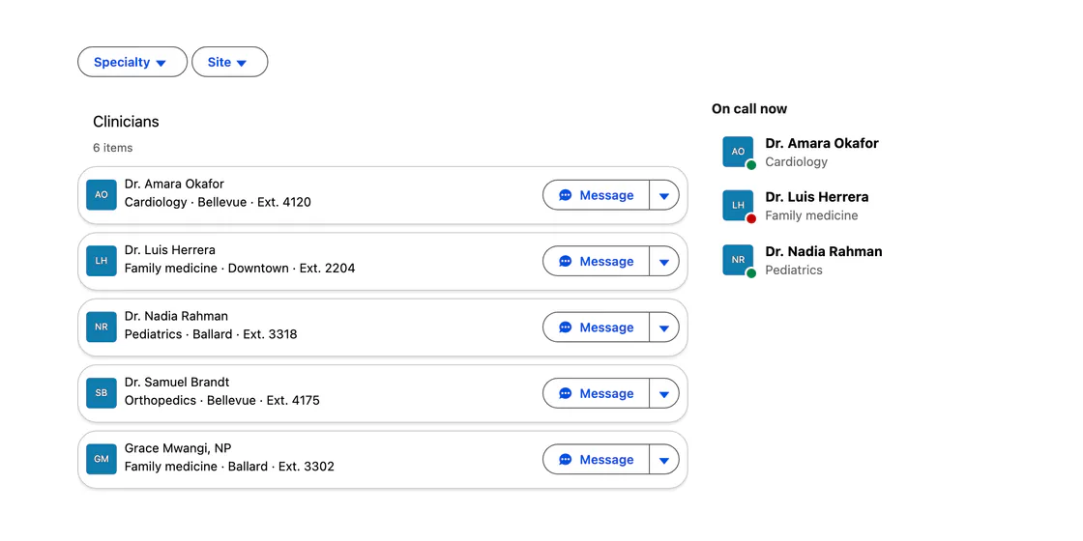1083x541 pixels.
Task: Click the 'On call now' heading
Action: pyautogui.click(x=749, y=109)
